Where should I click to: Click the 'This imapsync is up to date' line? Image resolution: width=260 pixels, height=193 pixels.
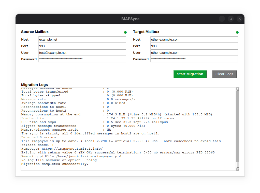[x=121, y=143]
